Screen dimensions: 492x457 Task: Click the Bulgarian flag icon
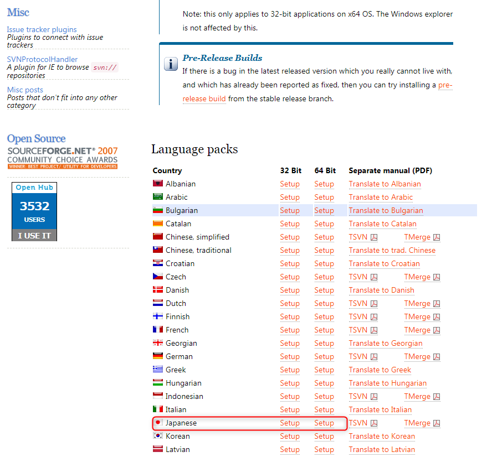click(x=157, y=210)
